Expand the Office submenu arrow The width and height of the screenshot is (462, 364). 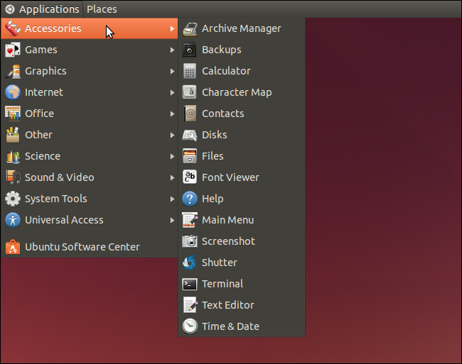point(172,114)
